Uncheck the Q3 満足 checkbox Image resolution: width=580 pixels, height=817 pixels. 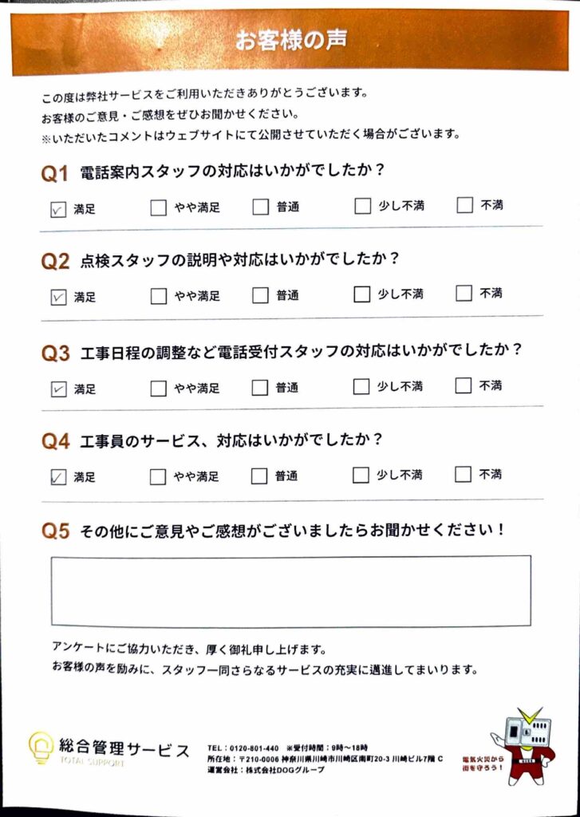(x=58, y=389)
